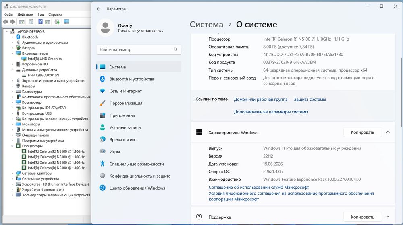This screenshot has width=403, height=225.
Task: Expand the Bluetooth node in Device Manager
Action: pyautogui.click(x=12, y=37)
